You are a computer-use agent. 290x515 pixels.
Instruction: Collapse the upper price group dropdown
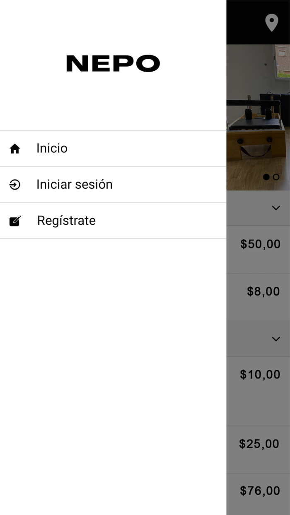tap(275, 208)
